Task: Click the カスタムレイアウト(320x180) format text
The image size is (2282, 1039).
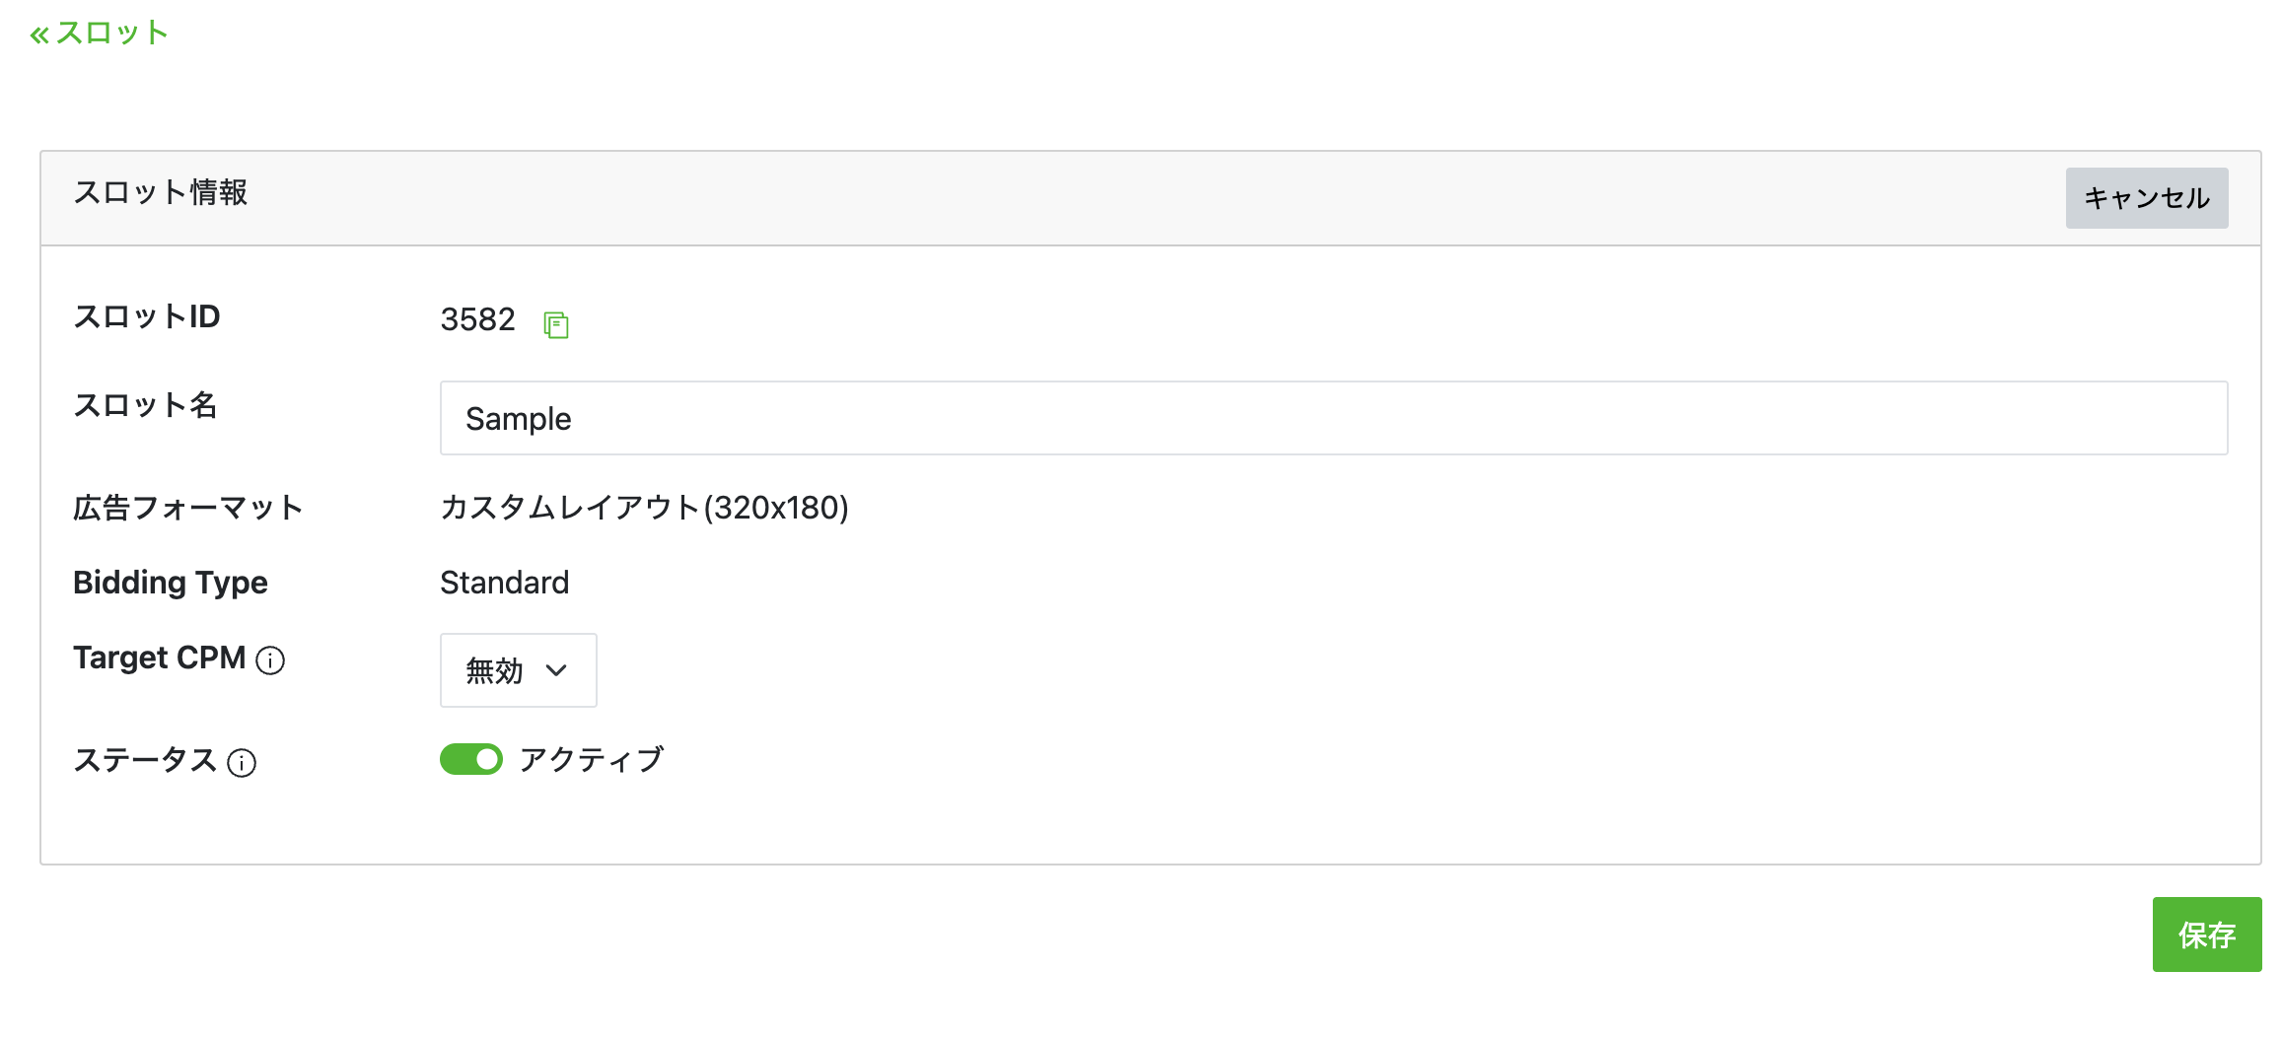Action: 645,508
